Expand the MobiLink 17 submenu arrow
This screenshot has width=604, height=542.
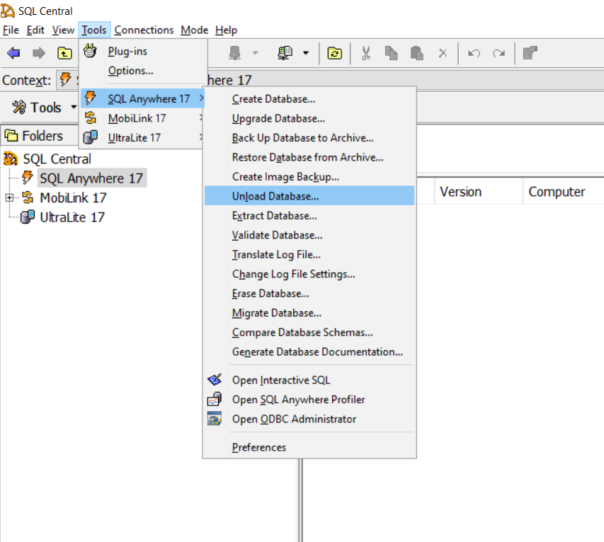(200, 117)
